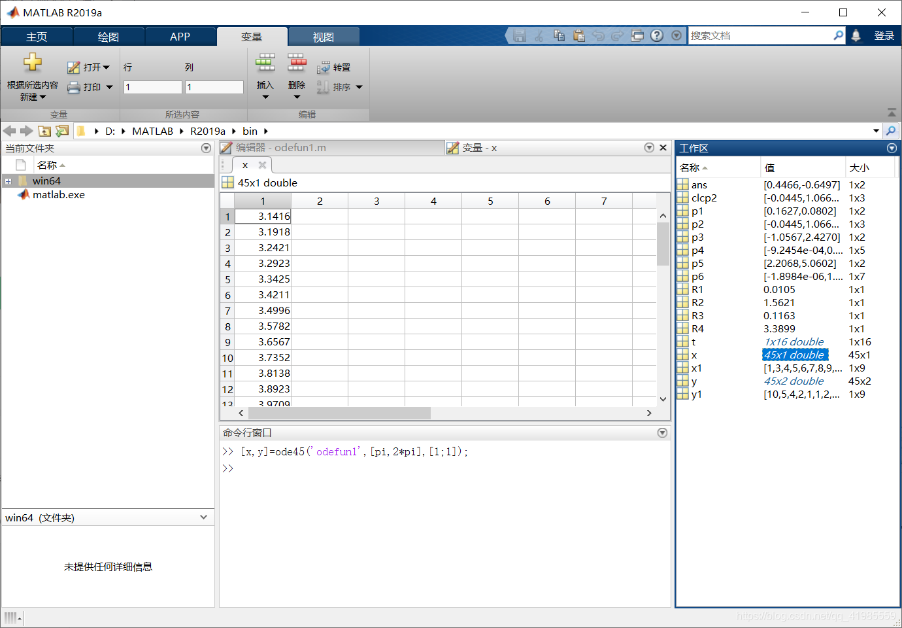The width and height of the screenshot is (902, 628).
Task: Click the search magnifier in documentation box
Action: 839,35
